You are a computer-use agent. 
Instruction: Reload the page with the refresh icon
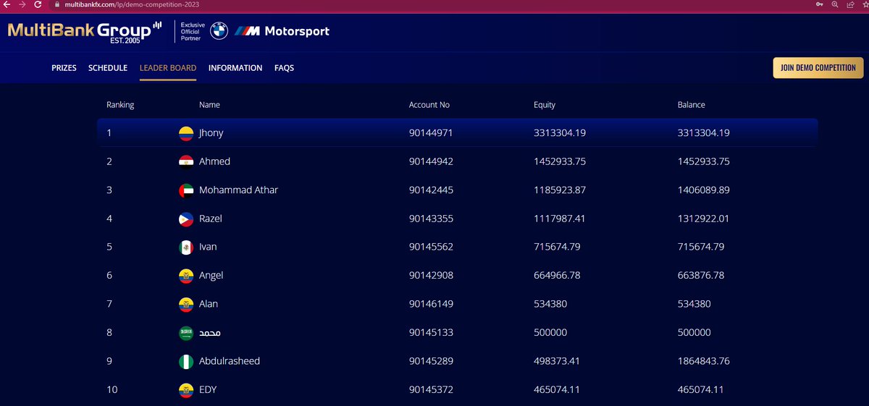click(x=37, y=4)
